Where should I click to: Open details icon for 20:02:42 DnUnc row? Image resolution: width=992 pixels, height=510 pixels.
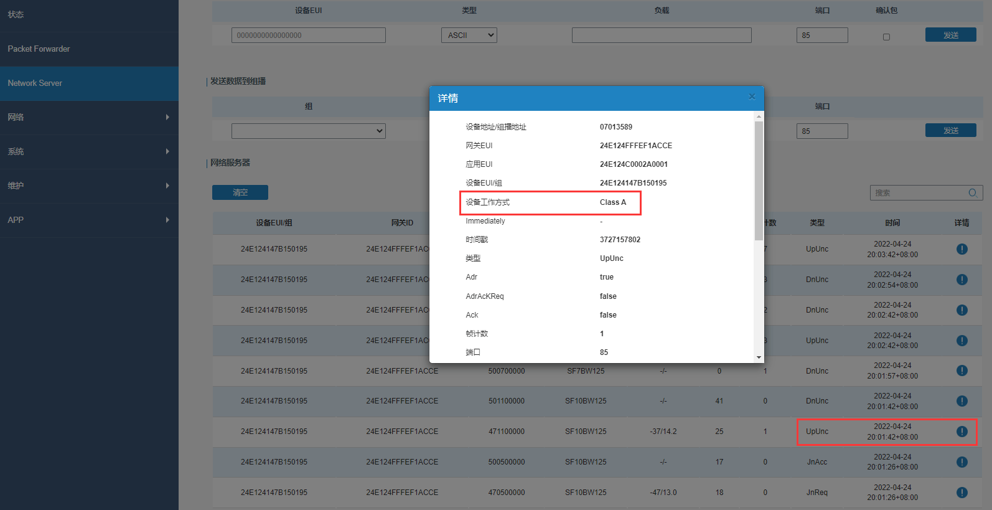click(x=962, y=310)
